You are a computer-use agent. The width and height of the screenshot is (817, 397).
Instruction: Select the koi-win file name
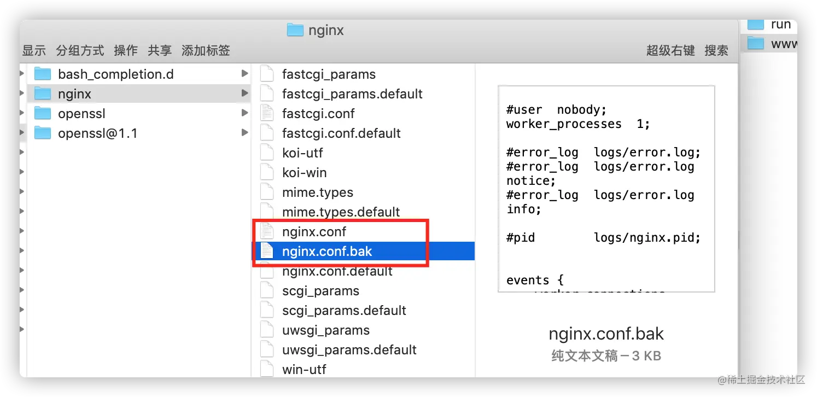coord(304,172)
